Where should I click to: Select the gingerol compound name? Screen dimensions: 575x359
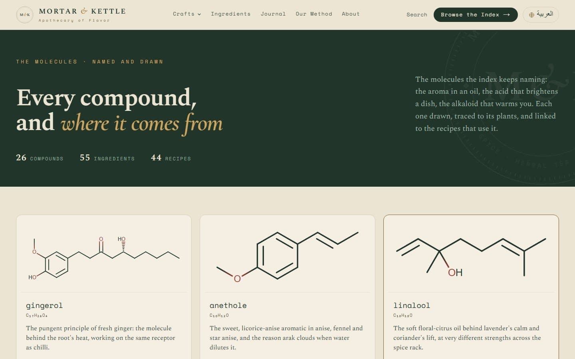point(44,306)
